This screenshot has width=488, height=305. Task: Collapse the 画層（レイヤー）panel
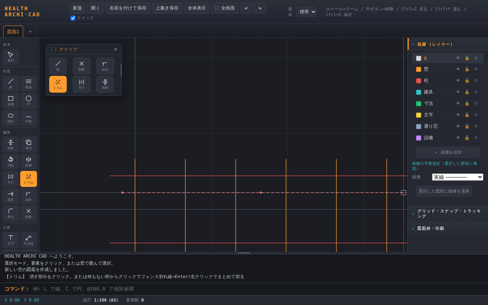[448, 44]
